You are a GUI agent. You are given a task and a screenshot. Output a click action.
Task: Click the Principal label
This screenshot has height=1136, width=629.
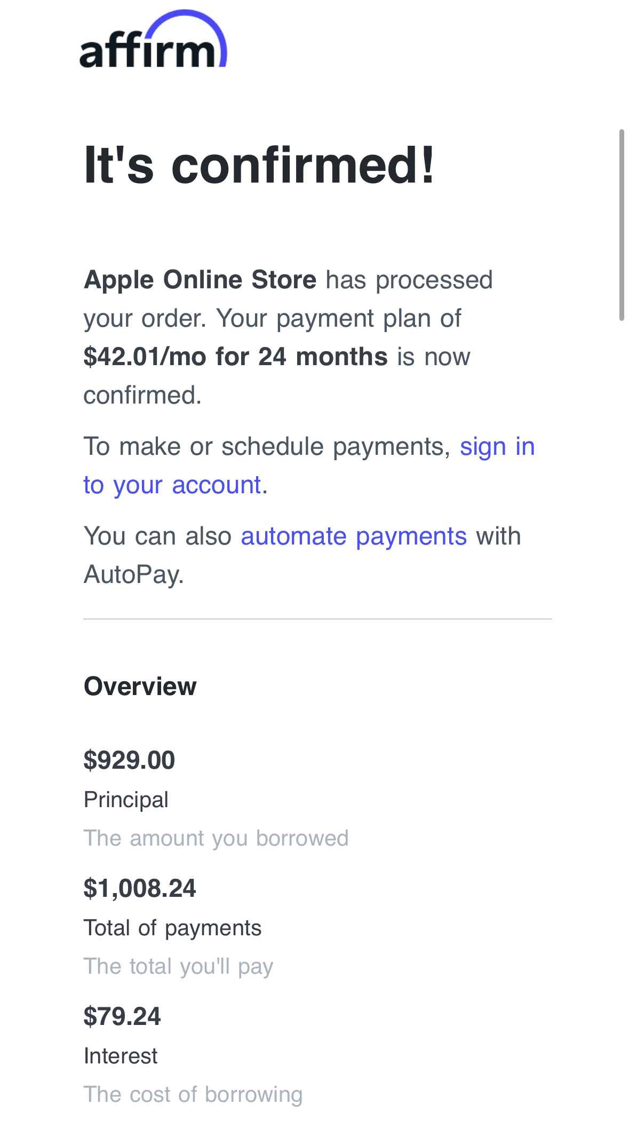coord(125,800)
